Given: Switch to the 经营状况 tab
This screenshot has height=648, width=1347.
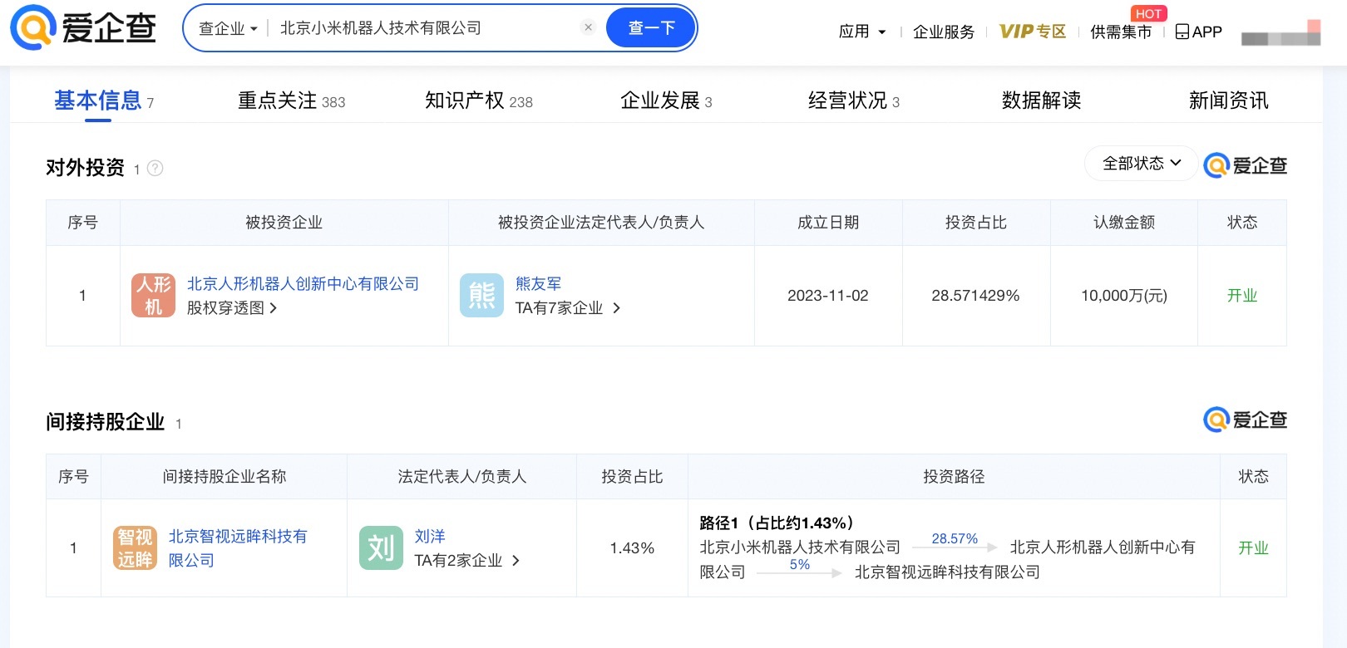Looking at the screenshot, I should (x=853, y=101).
